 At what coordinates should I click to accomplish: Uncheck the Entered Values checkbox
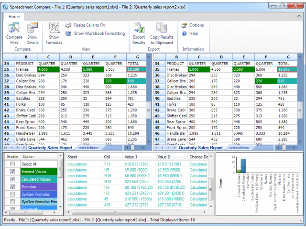pos(12,172)
